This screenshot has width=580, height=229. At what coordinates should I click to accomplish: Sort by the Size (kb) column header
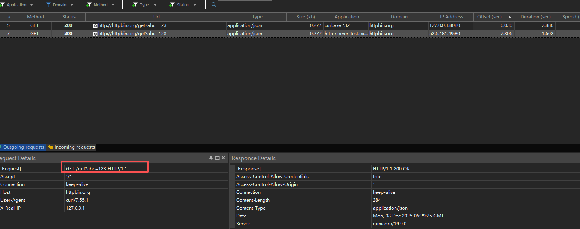306,17
